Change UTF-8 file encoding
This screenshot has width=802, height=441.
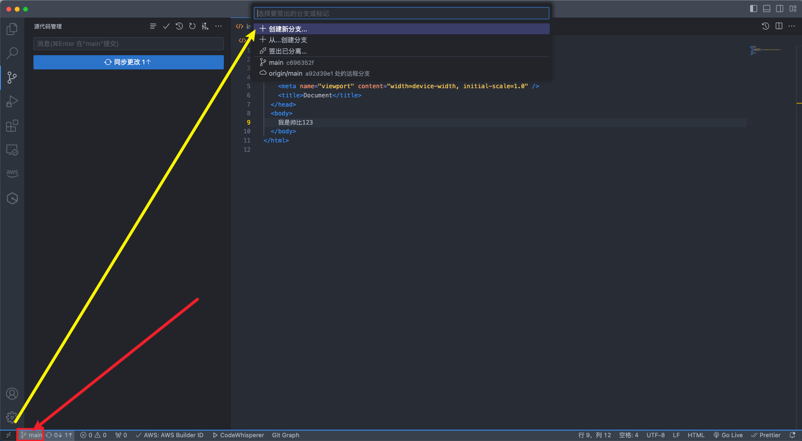(x=656, y=435)
